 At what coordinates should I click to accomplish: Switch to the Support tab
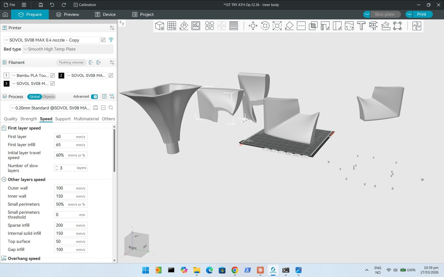63,119
